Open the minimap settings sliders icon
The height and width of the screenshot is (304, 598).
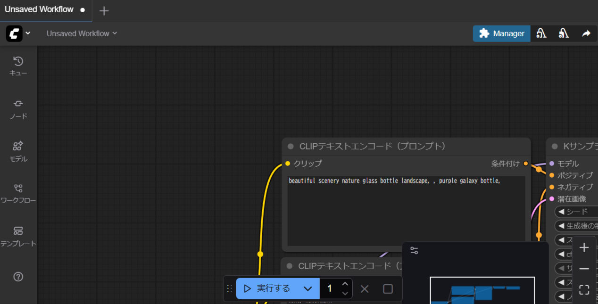tap(414, 251)
